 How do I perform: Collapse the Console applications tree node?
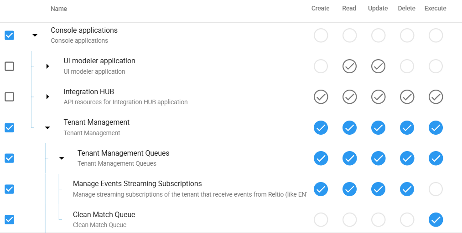(x=35, y=35)
